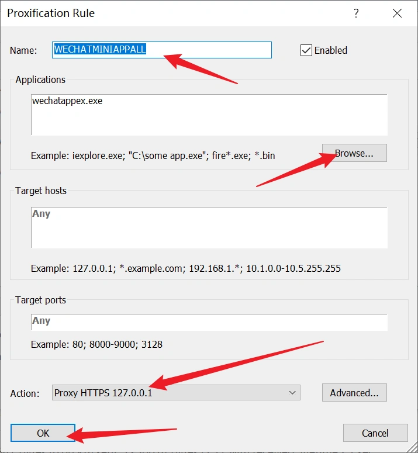The image size is (418, 453).
Task: Click the "Name:" label
Action: [x=23, y=51]
